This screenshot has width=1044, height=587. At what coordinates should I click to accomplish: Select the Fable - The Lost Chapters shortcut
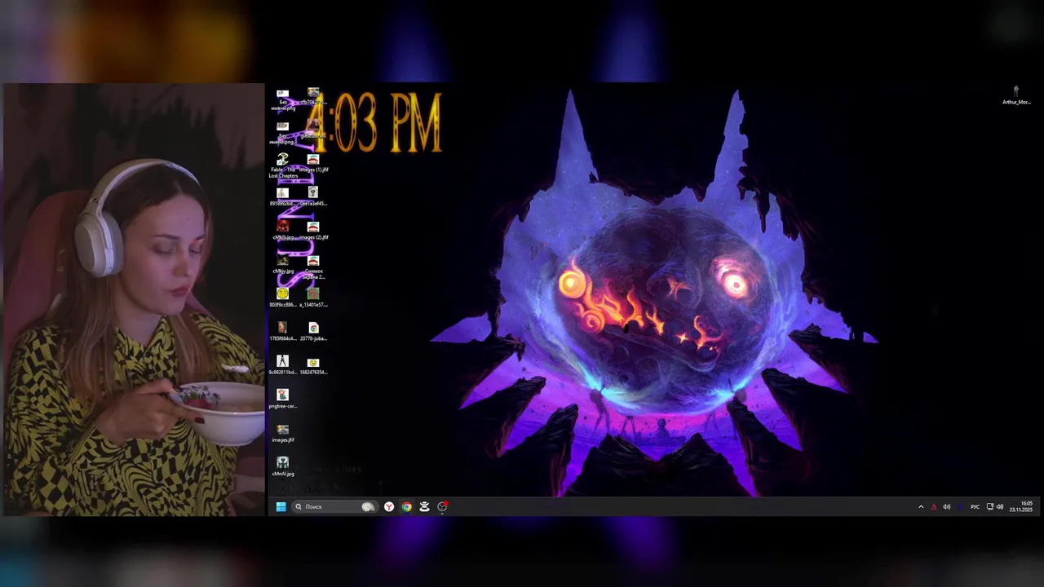283,166
